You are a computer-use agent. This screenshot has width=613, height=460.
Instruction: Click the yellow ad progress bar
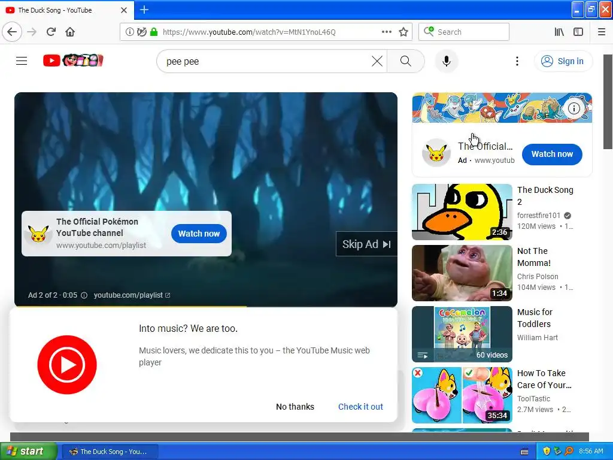[131, 306]
